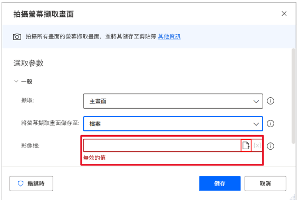This screenshot has height=207, width=299.
Task: Open the 其他資訊 link
Action: pos(169,36)
